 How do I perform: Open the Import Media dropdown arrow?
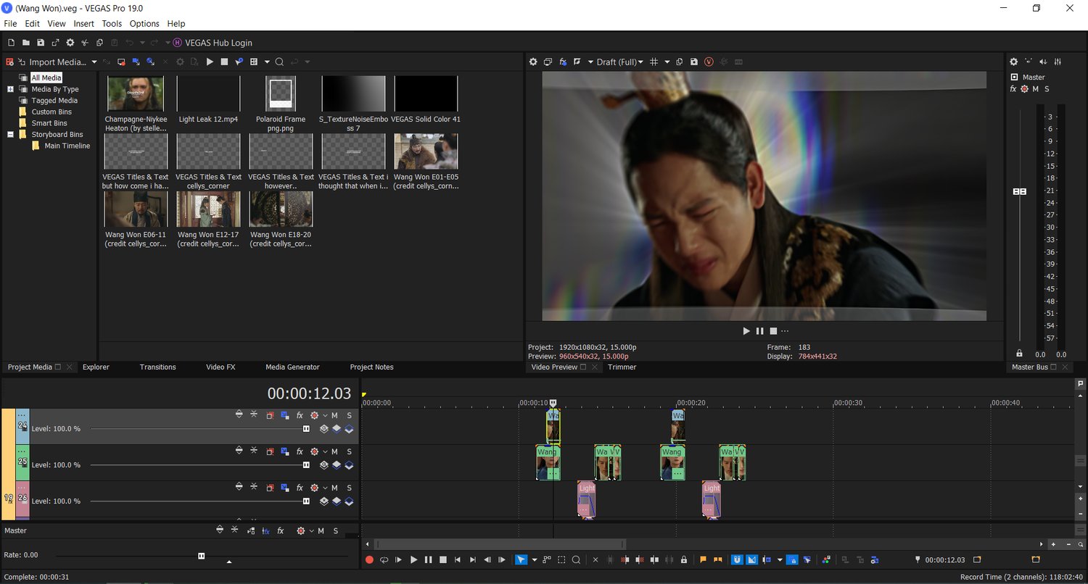(94, 62)
